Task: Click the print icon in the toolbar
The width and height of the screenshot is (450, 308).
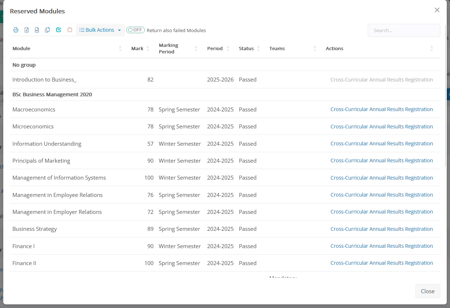Action: click(x=16, y=30)
